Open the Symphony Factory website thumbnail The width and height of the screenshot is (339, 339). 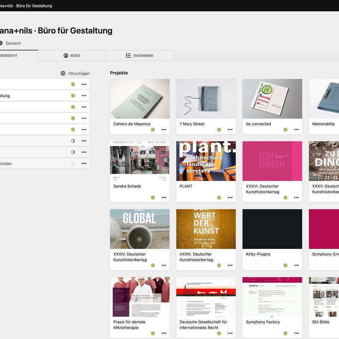pyautogui.click(x=272, y=297)
